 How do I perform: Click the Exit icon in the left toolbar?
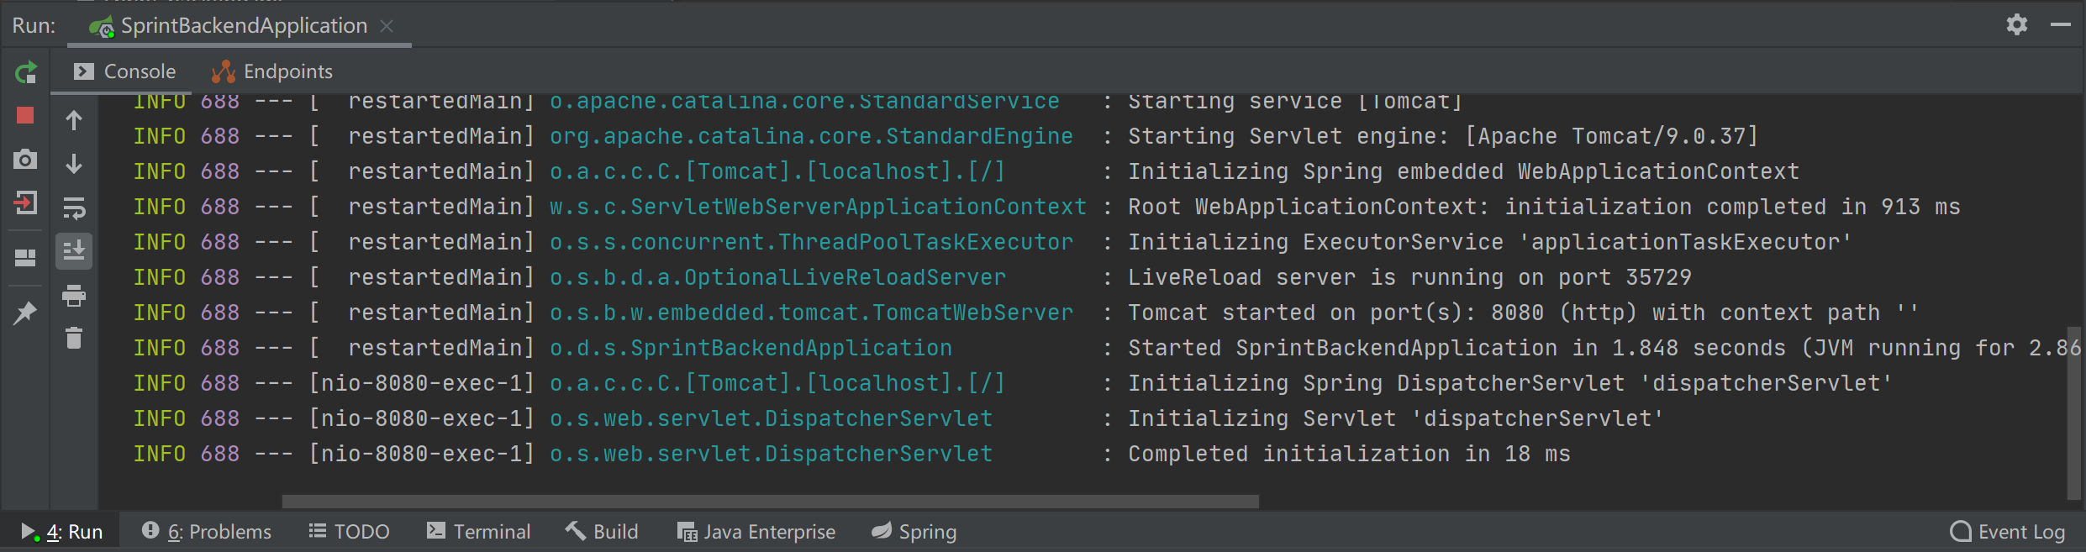(x=25, y=202)
